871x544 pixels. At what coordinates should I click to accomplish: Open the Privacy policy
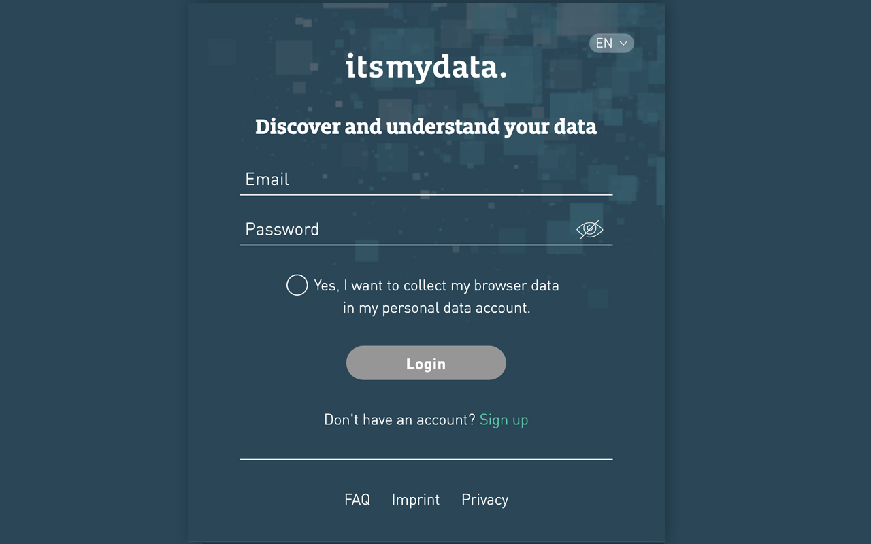484,499
